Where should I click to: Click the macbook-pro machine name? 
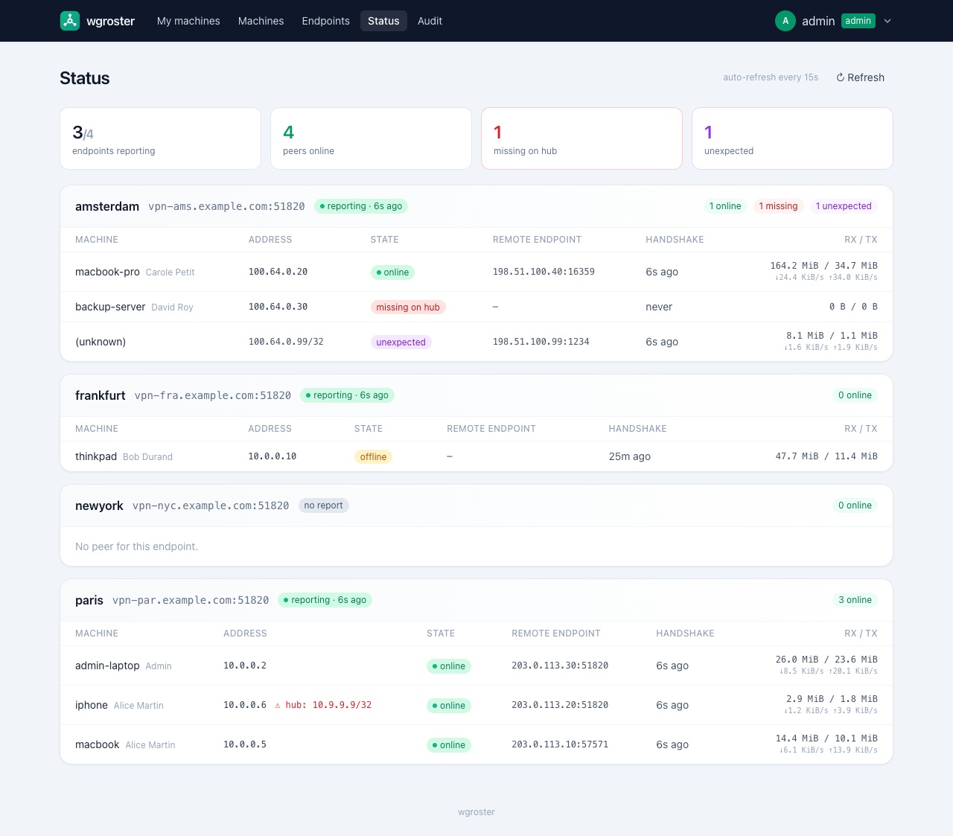(x=107, y=272)
